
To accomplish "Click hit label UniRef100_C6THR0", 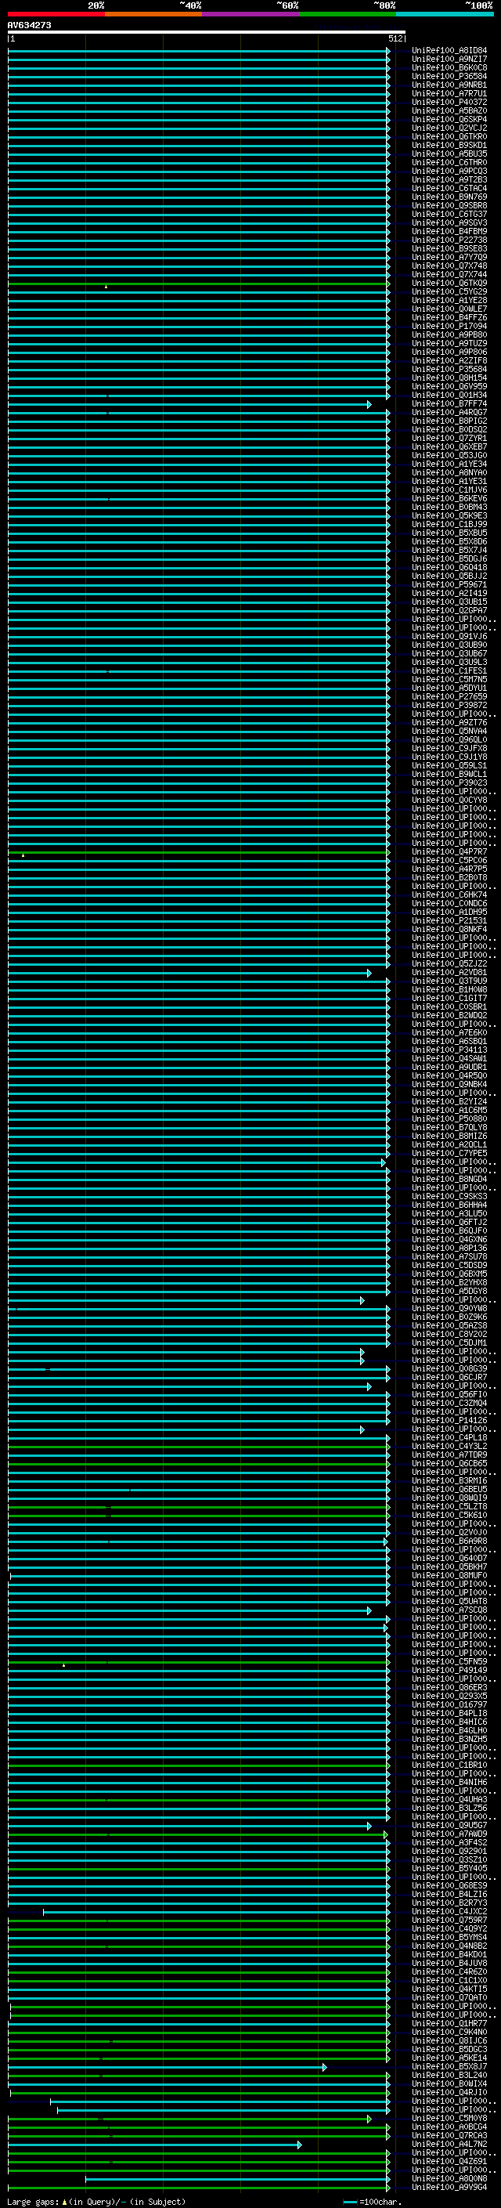I will point(449,162).
